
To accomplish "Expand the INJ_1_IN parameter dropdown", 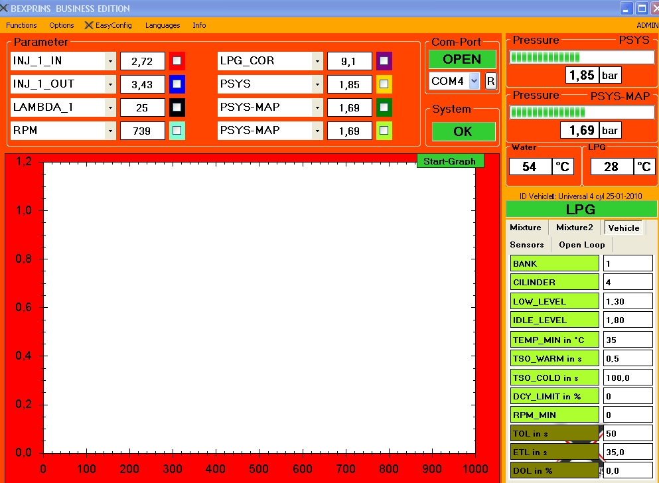I will click(110, 61).
